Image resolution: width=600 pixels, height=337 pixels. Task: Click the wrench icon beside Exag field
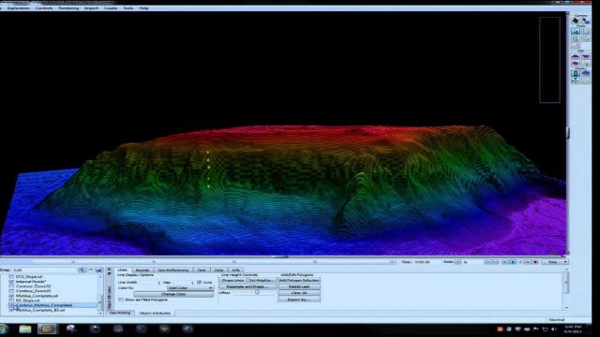coord(82,271)
